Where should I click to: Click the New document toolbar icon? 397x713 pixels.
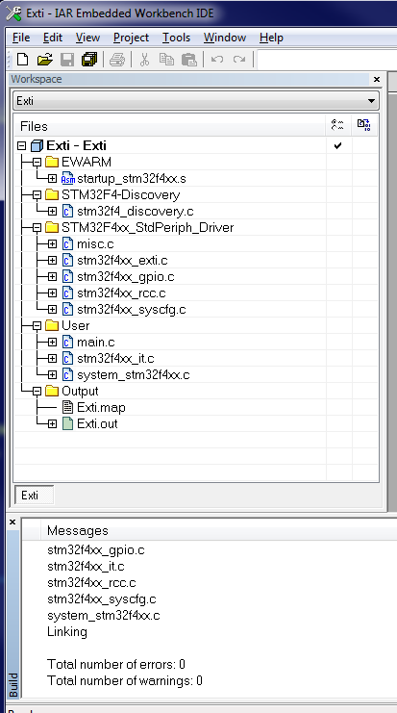click(22, 59)
